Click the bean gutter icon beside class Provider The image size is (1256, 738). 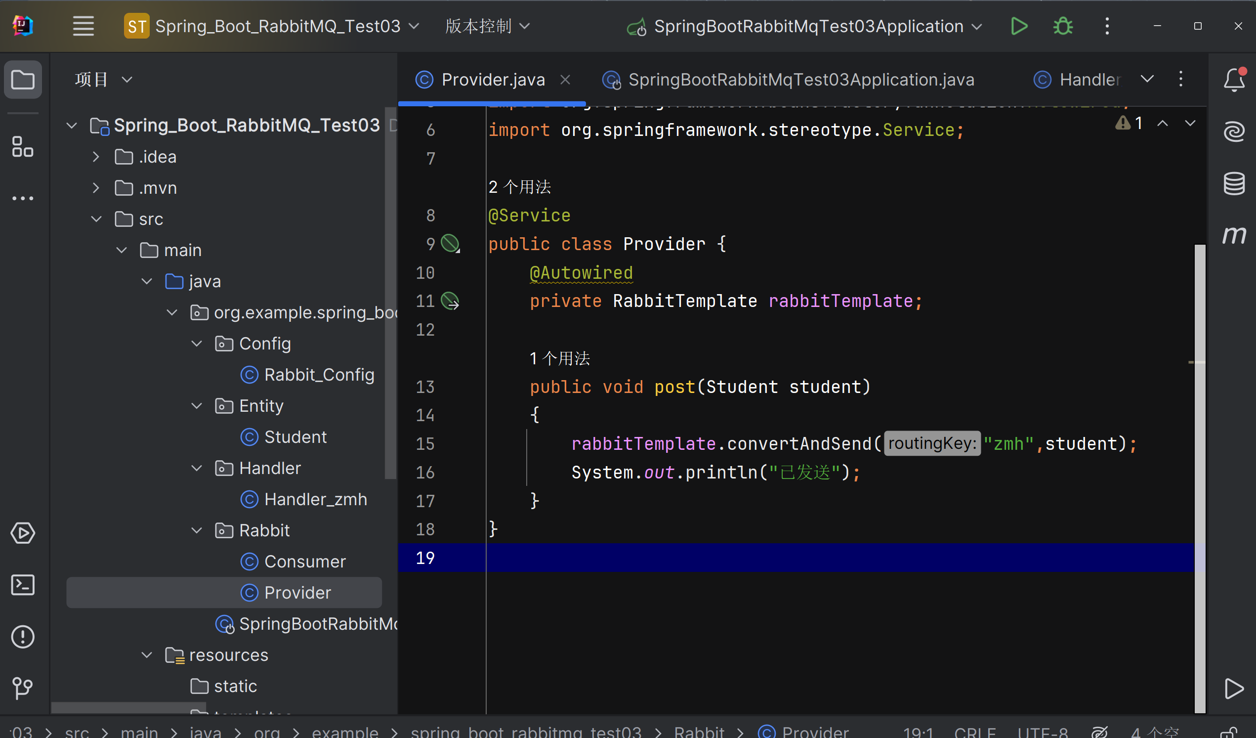[x=450, y=244]
